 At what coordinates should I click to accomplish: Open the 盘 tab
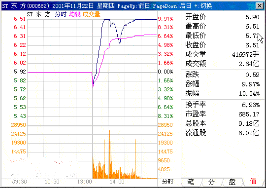tap(232, 182)
